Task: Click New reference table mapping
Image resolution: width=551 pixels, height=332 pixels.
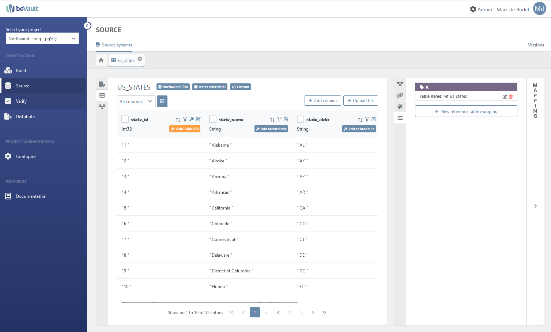Action: tap(466, 112)
